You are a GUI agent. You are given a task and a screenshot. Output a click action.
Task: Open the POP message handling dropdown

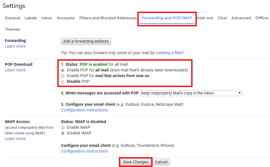191,93
